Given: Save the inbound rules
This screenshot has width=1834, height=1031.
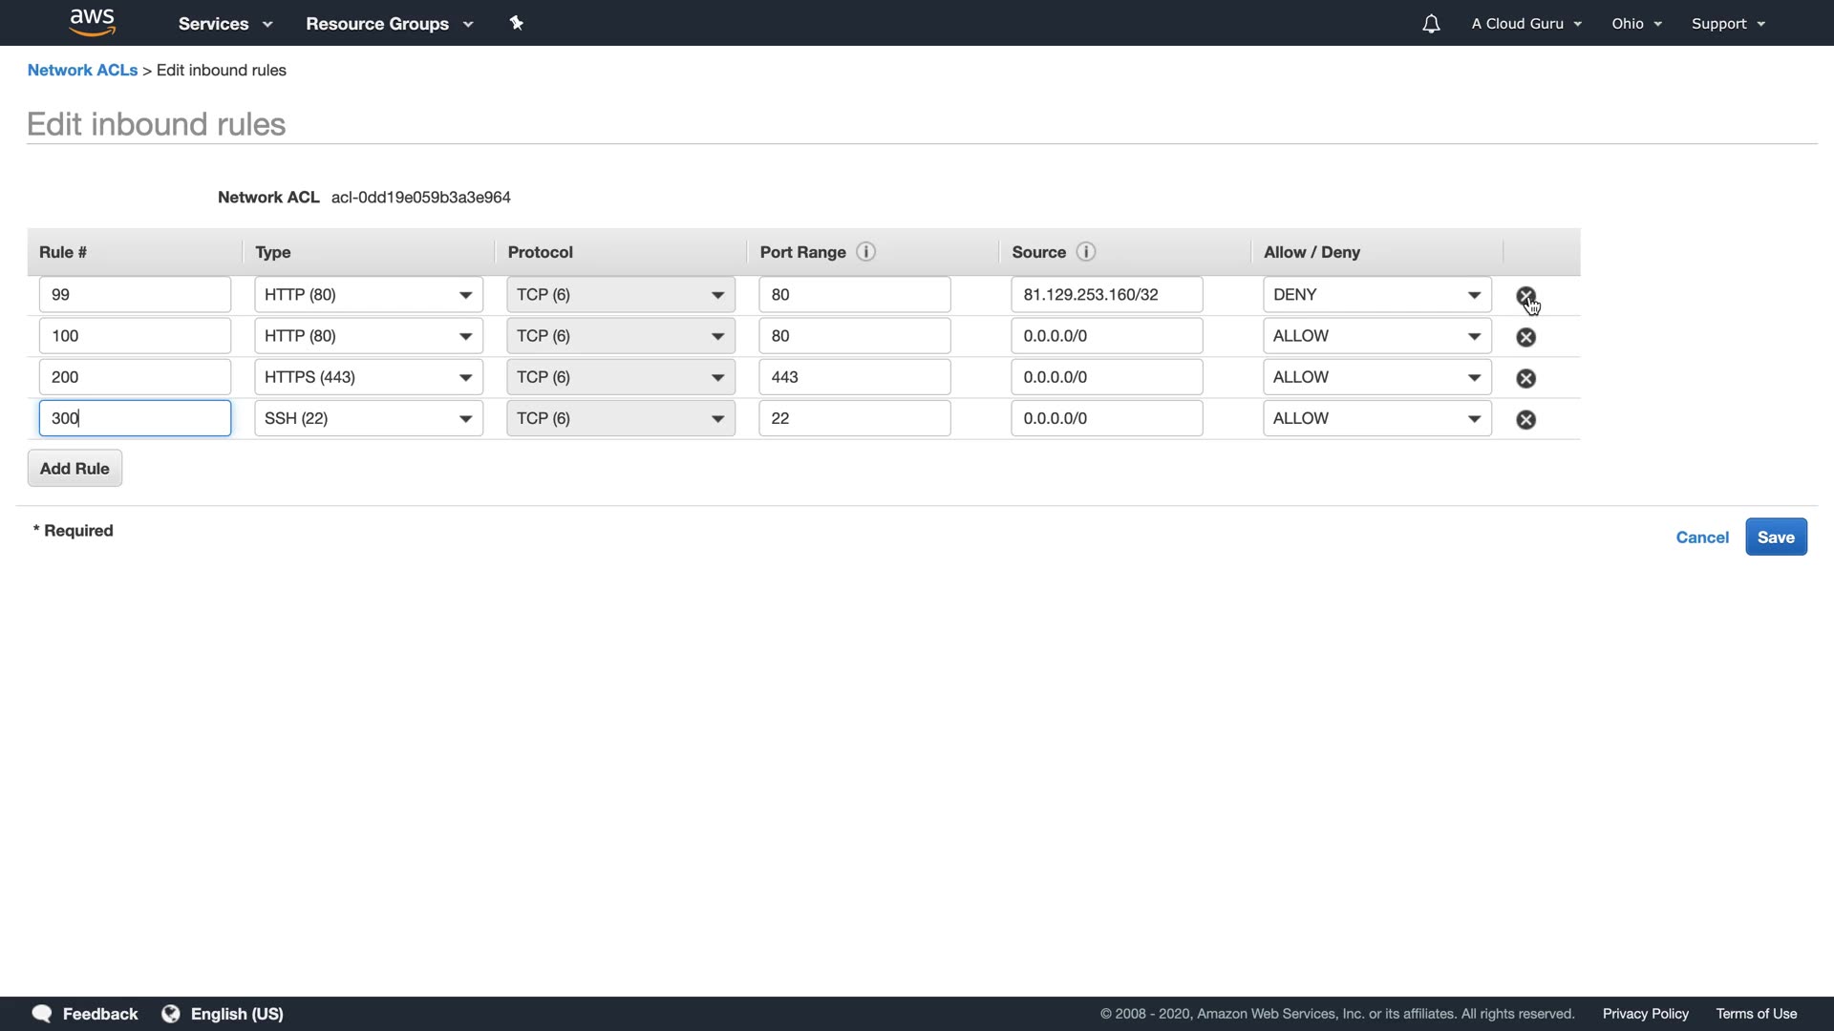Looking at the screenshot, I should pyautogui.click(x=1775, y=537).
